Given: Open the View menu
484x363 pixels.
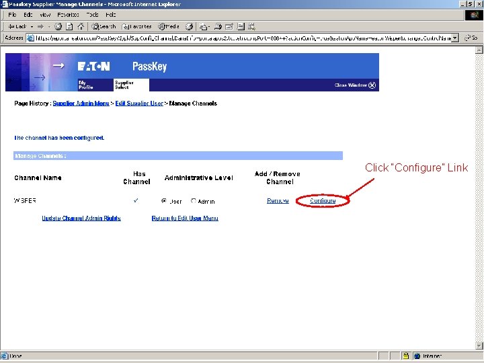Looking at the screenshot, I should pyautogui.click(x=45, y=15).
